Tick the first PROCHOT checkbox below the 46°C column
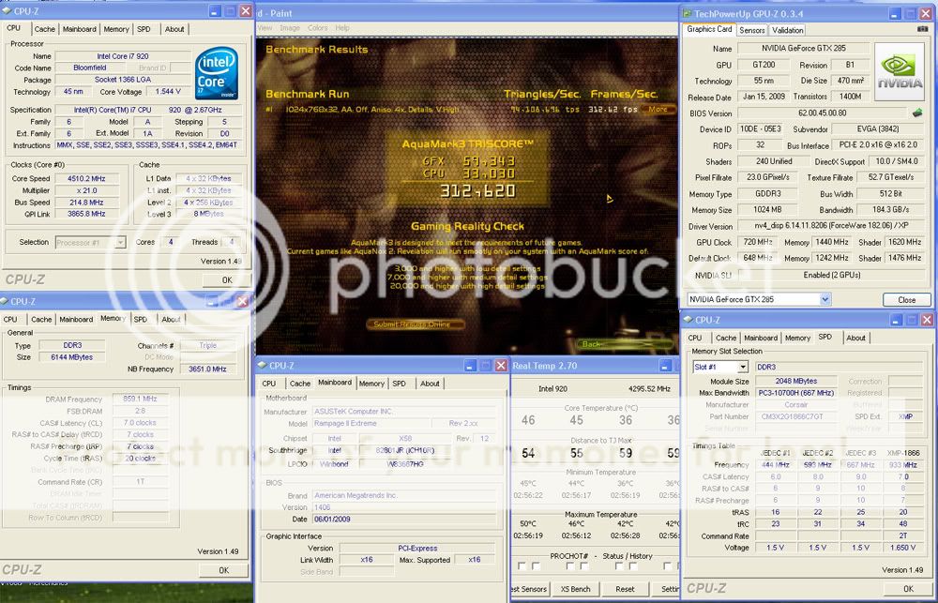Viewport: 938px width, 603px height. [570, 565]
